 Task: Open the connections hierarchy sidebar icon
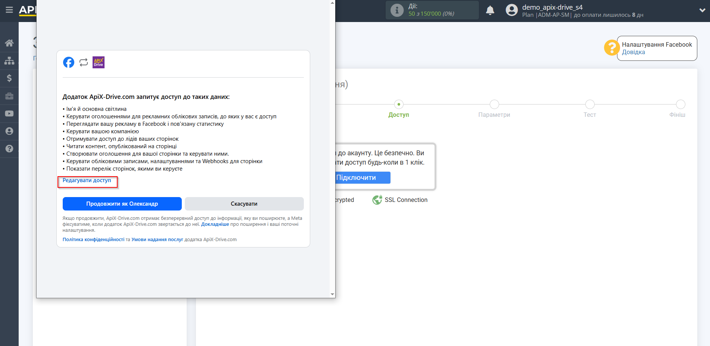click(9, 60)
